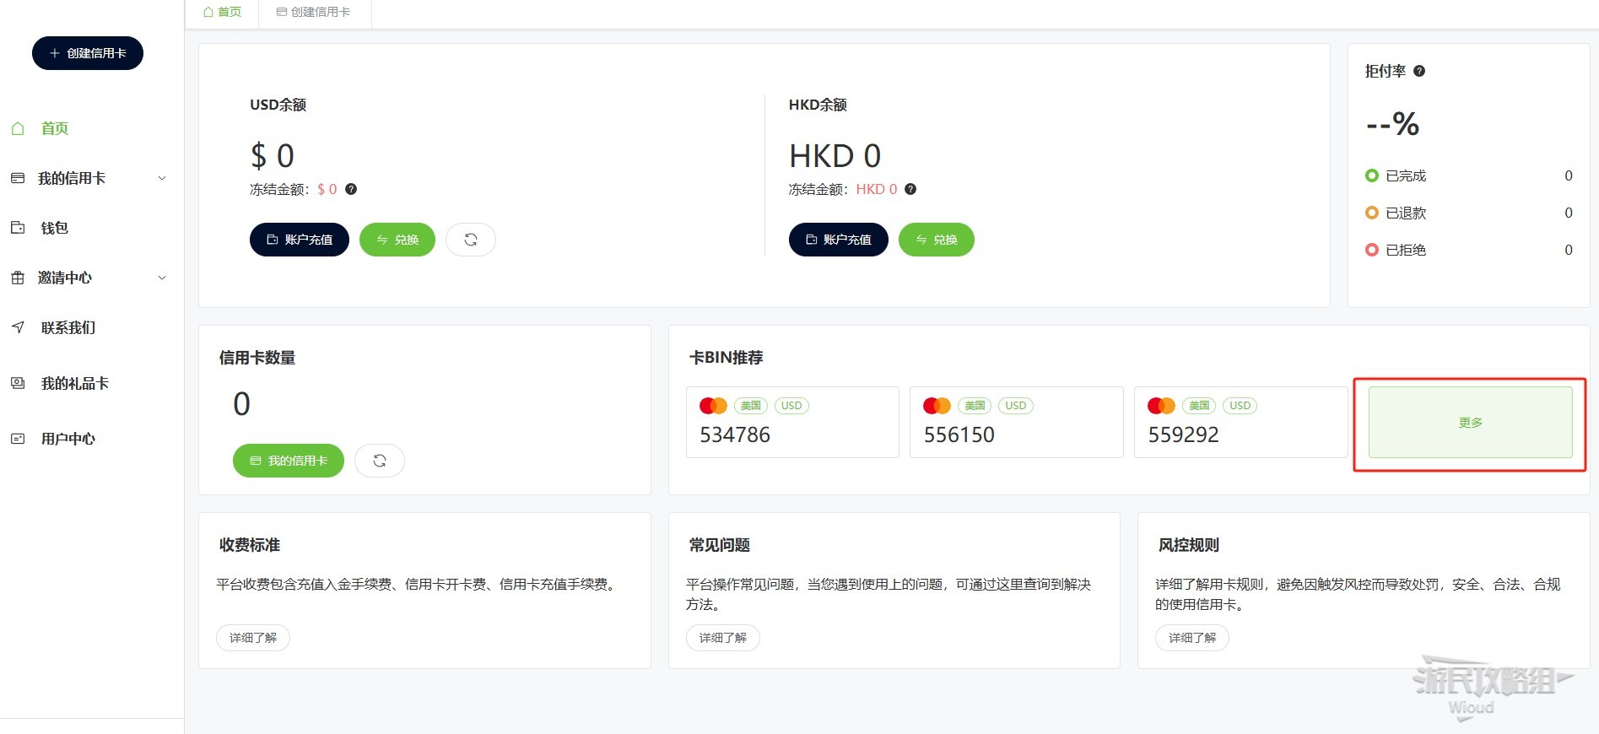Click 详细了解 under 风控规则
Image resolution: width=1599 pixels, height=734 pixels.
1192,638
